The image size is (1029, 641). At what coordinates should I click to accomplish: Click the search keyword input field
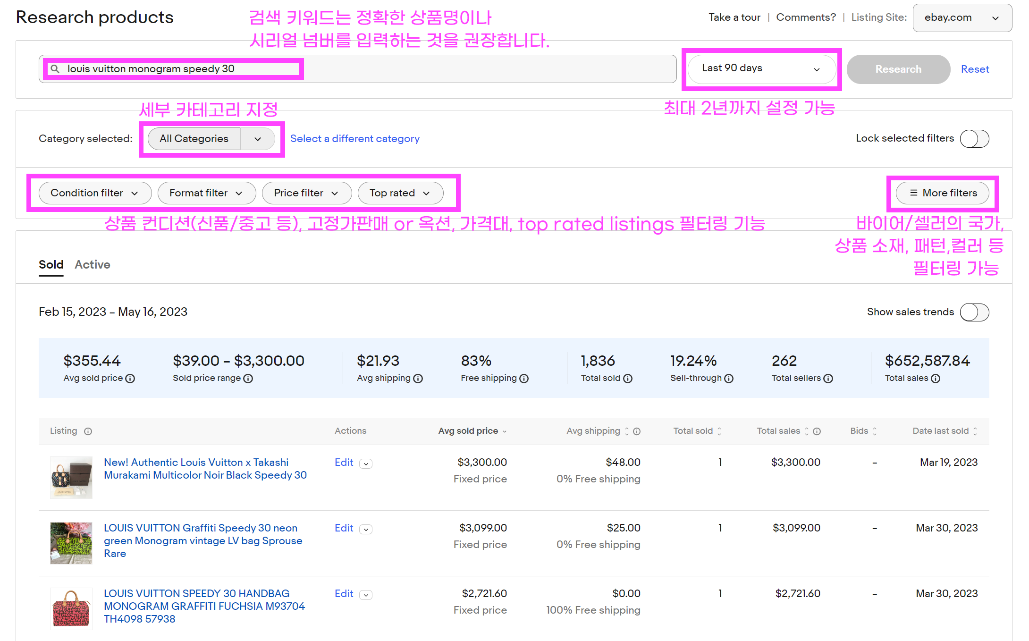tap(358, 69)
